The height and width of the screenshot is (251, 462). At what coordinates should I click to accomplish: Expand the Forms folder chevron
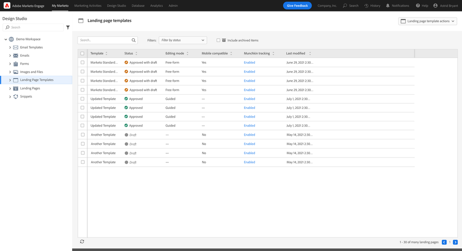click(10, 64)
